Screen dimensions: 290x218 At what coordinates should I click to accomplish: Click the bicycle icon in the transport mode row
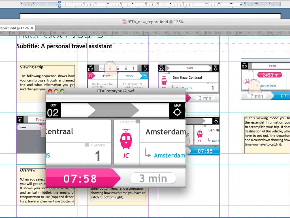tap(102, 68)
